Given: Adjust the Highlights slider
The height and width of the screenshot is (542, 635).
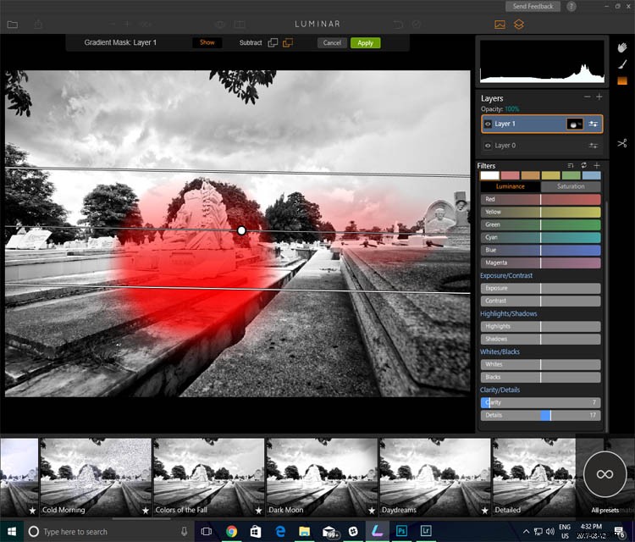Looking at the screenshot, I should (541, 327).
